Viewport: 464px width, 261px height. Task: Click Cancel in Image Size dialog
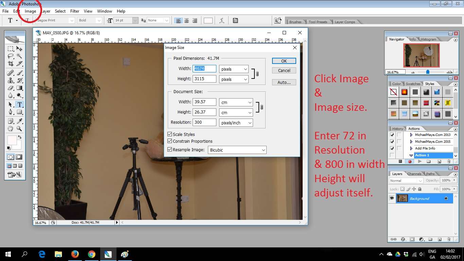pyautogui.click(x=284, y=70)
